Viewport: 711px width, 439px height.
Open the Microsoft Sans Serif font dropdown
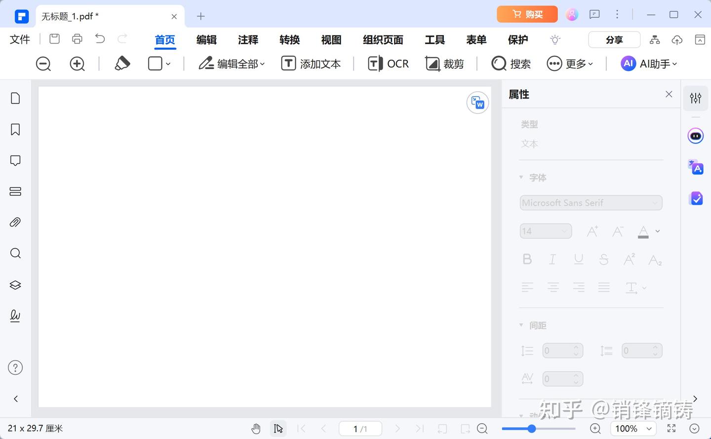pyautogui.click(x=591, y=203)
